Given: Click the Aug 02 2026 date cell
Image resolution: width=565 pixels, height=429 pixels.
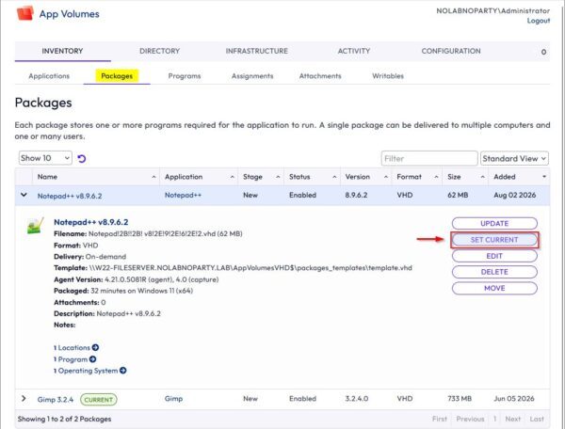Looking at the screenshot, I should pos(514,195).
